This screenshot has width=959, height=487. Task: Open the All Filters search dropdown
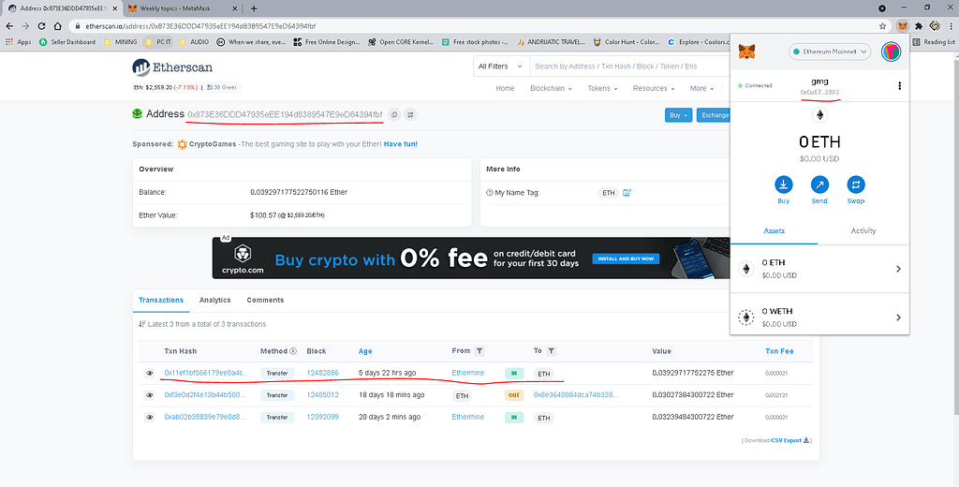coord(501,66)
